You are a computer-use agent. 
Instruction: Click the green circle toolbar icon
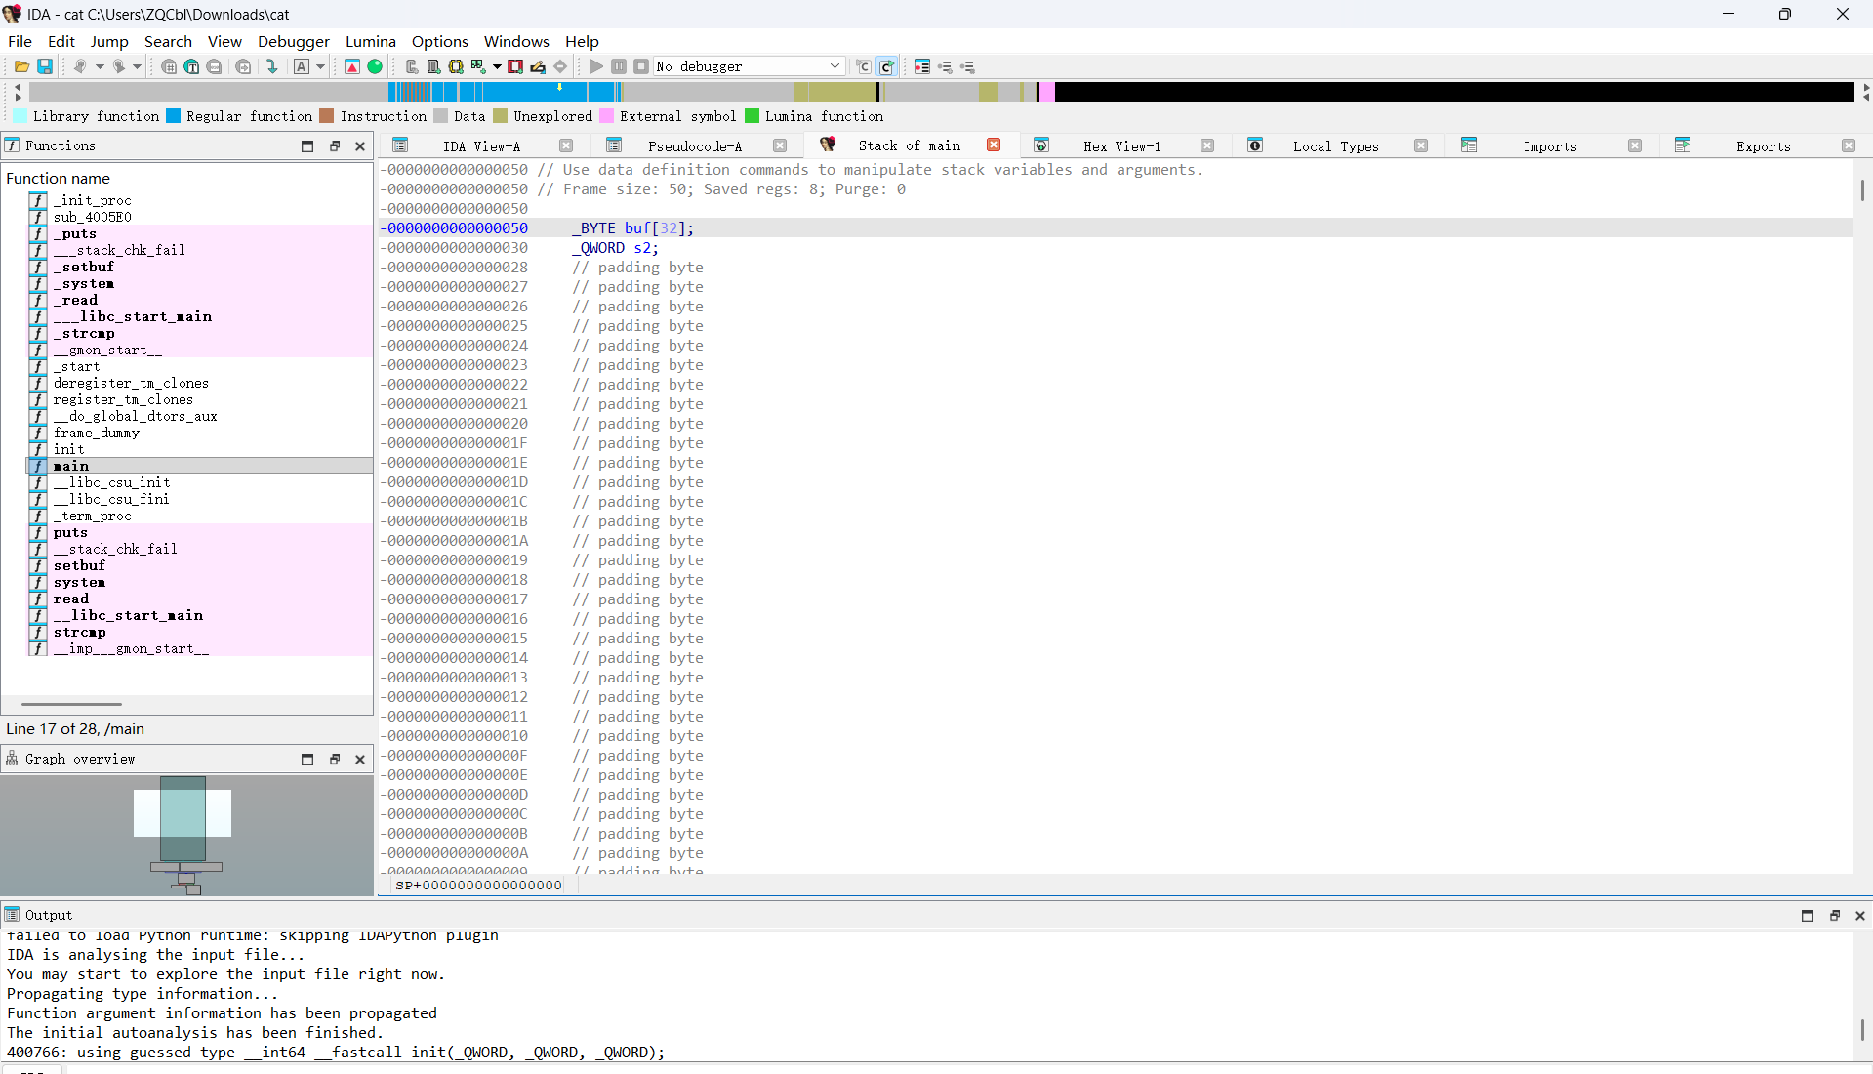[x=375, y=66]
